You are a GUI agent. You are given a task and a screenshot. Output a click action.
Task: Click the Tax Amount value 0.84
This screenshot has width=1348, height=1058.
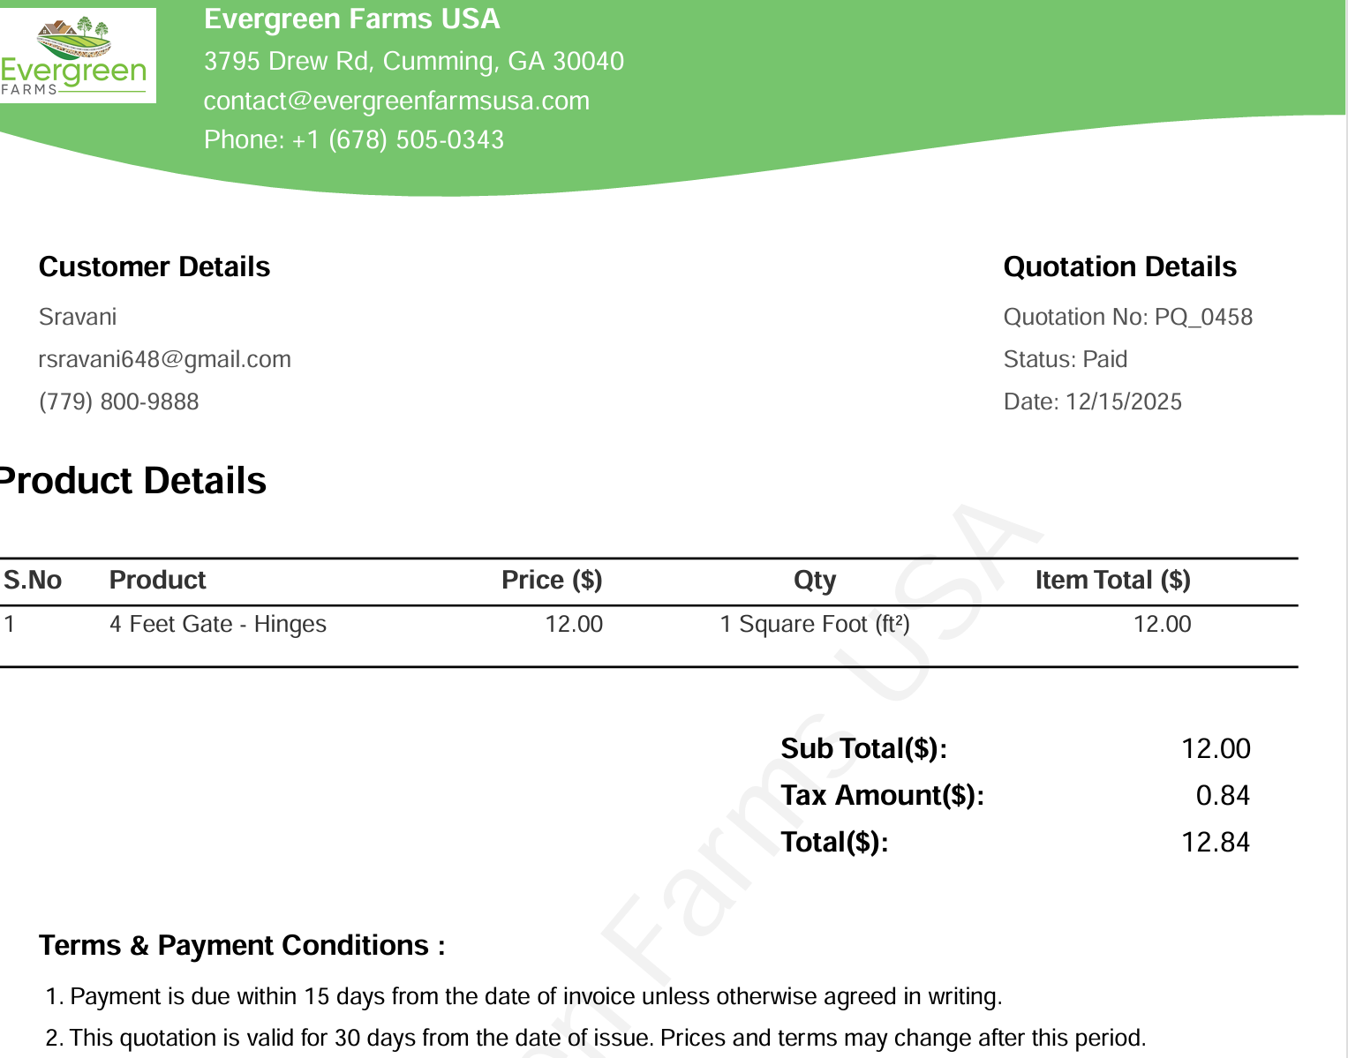(x=1223, y=795)
